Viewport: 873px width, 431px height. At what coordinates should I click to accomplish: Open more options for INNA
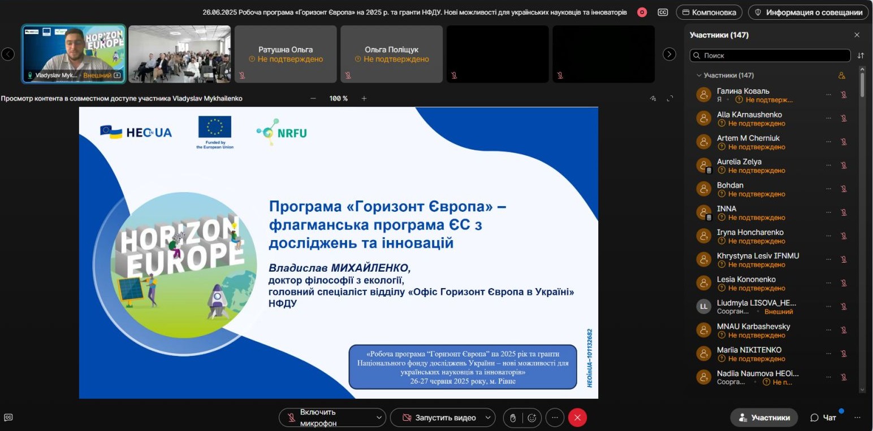point(829,212)
